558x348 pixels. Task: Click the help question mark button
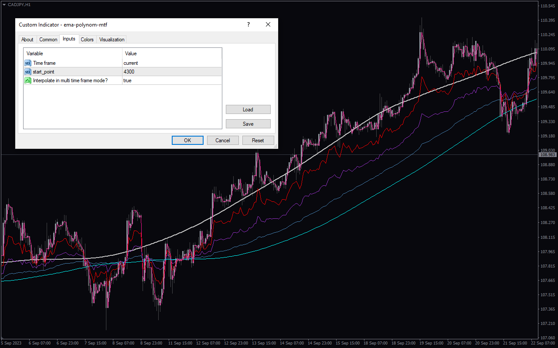click(248, 25)
